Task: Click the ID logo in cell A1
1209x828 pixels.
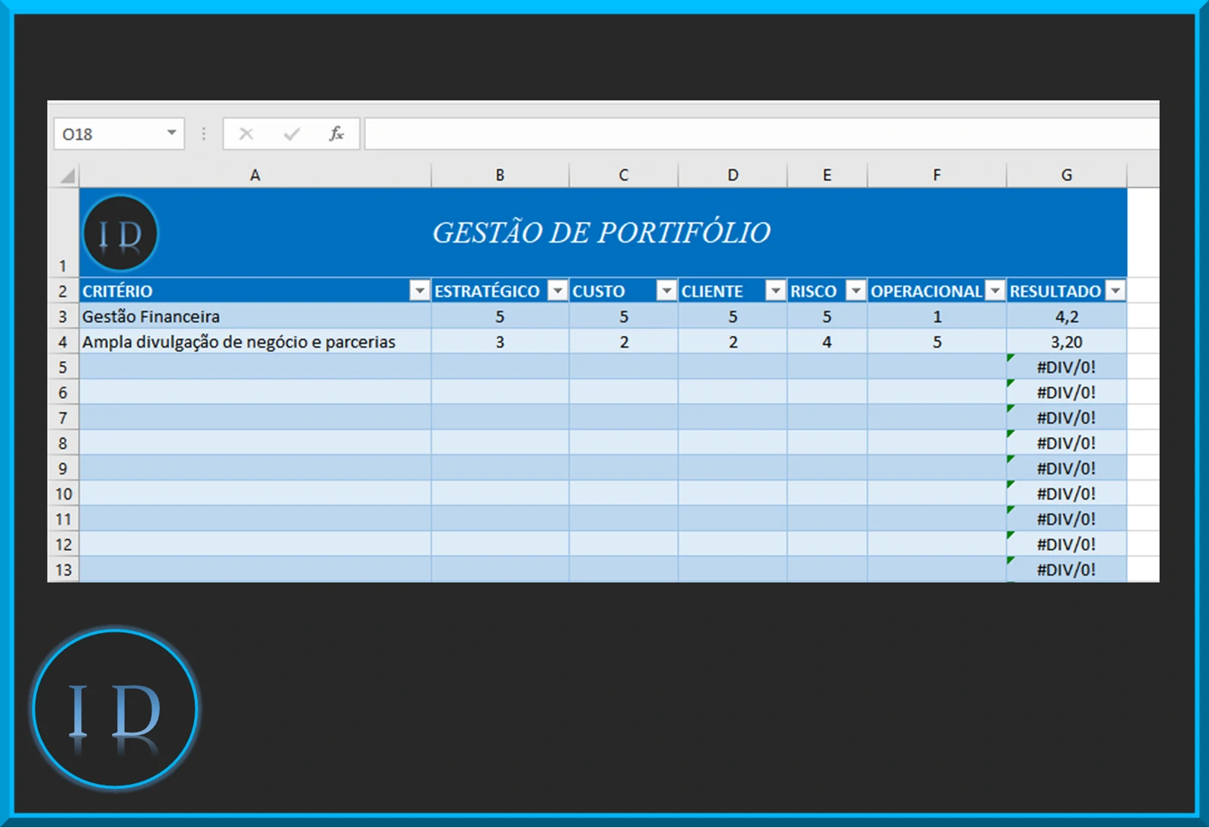Action: [x=120, y=233]
